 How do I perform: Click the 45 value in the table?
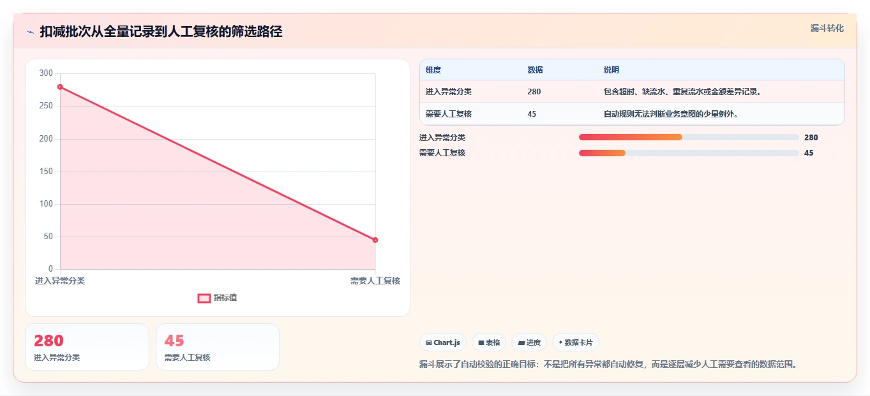coord(532,114)
